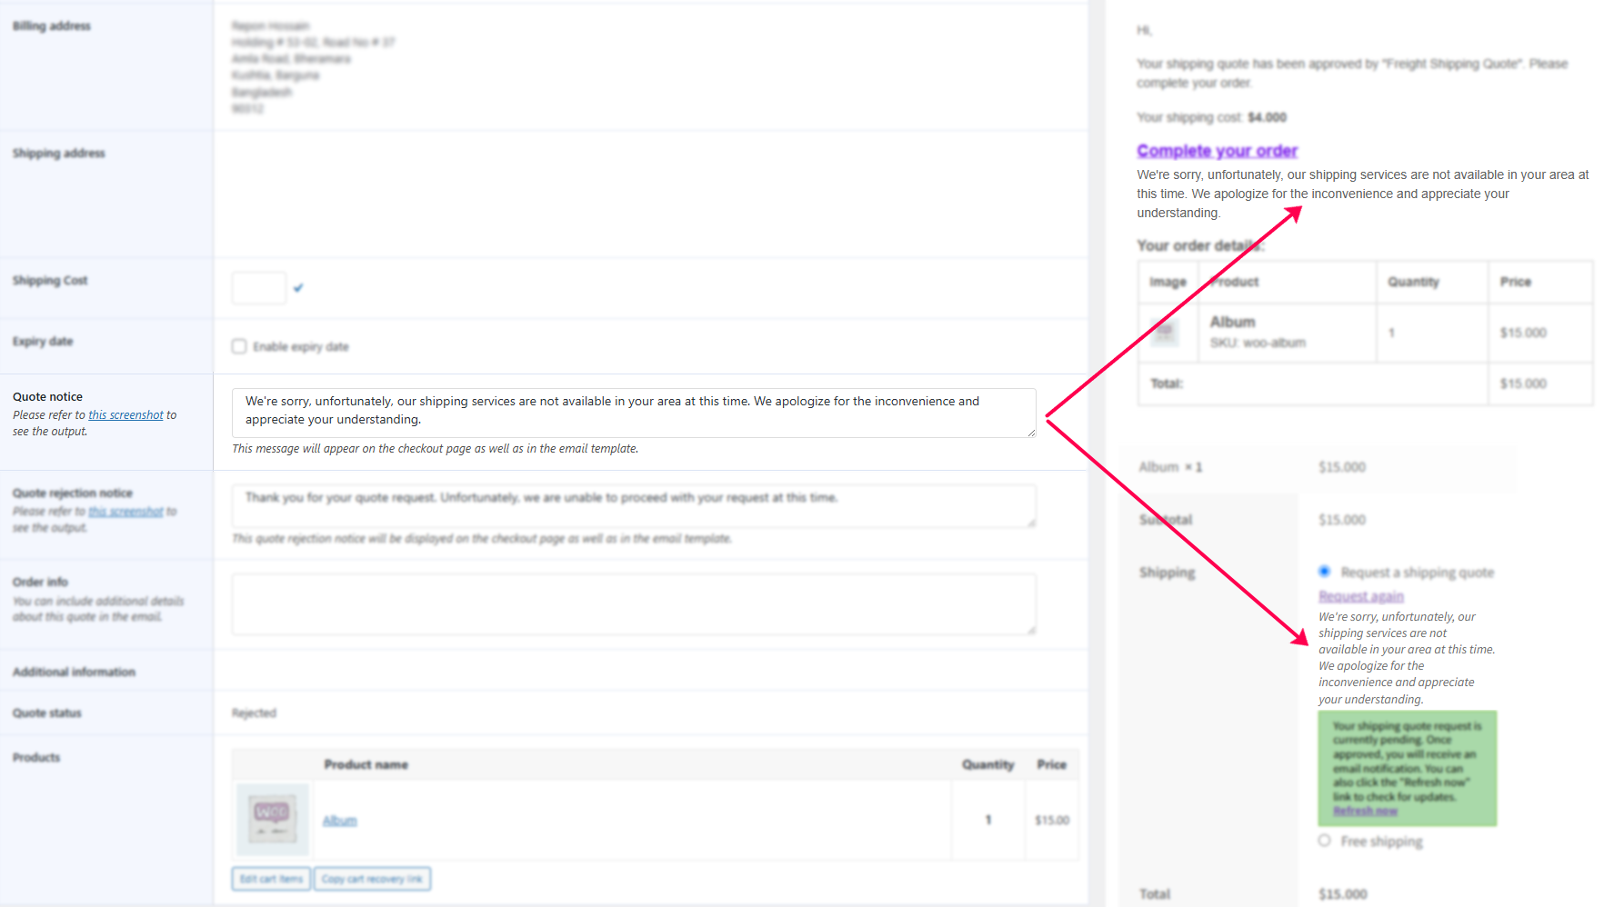Click the Quote rejection notice resize handle
Screen dimensions: 1614x907
pos(1031,523)
